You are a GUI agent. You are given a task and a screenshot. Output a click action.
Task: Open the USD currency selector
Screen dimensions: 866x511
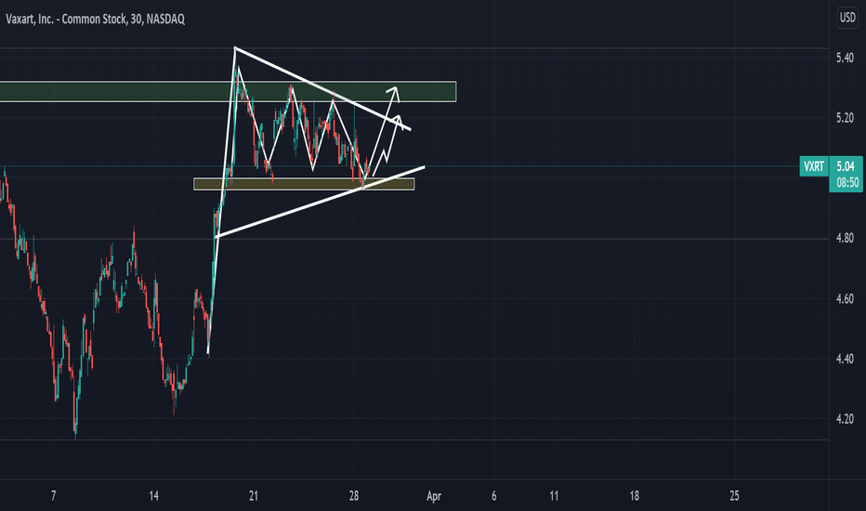tap(847, 18)
